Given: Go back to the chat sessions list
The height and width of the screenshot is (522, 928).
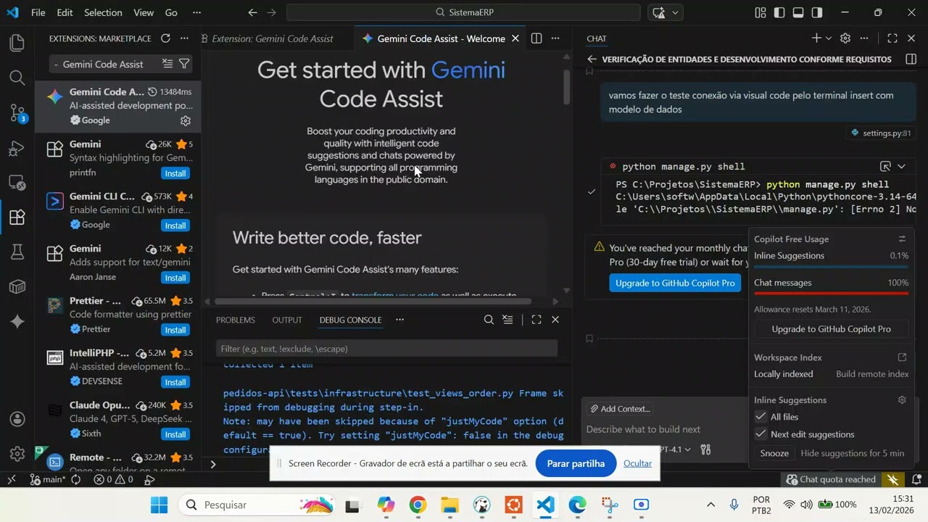Looking at the screenshot, I should 592,59.
